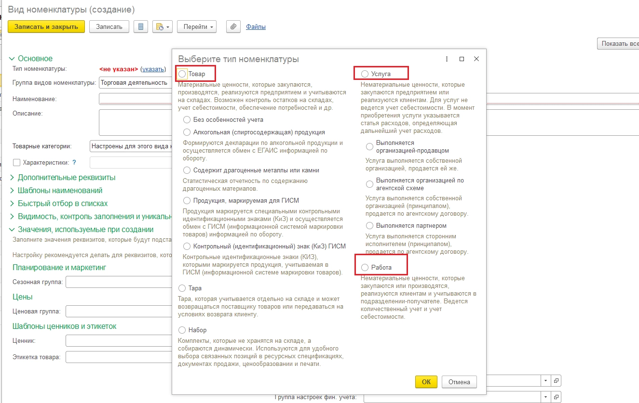
Task: Click Записать и закрыть button
Action: pyautogui.click(x=46, y=26)
